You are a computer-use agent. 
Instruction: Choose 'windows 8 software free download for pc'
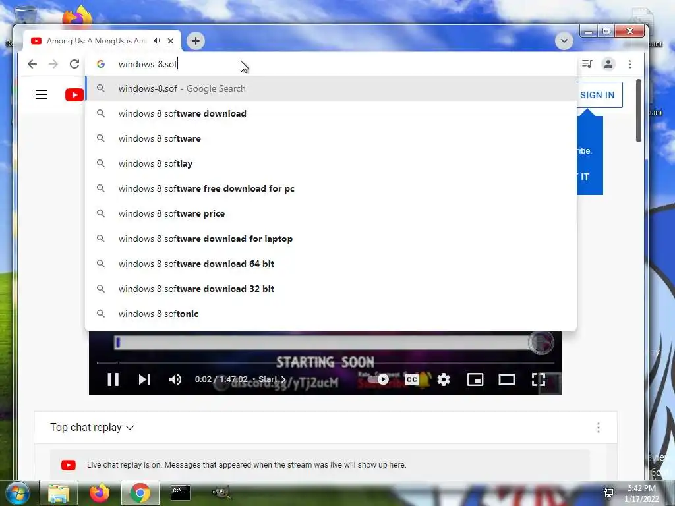click(x=331, y=188)
